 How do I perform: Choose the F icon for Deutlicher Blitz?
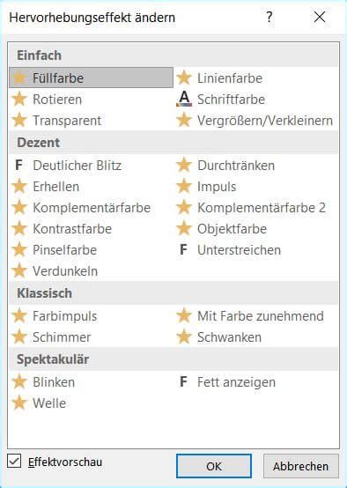click(18, 166)
